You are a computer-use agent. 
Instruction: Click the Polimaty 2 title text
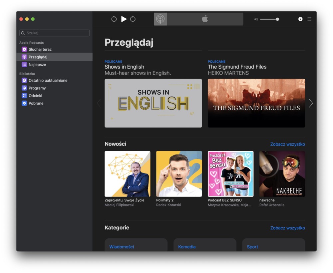point(165,200)
